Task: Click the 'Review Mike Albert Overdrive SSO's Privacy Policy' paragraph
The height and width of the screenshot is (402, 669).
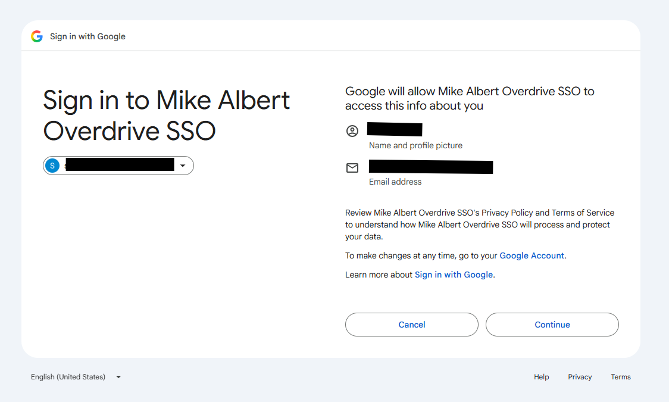Action: click(480, 225)
